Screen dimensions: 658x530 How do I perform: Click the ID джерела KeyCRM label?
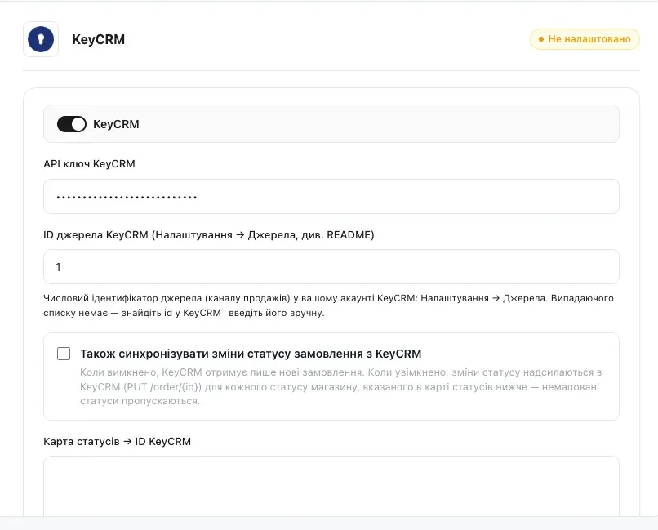(208, 234)
